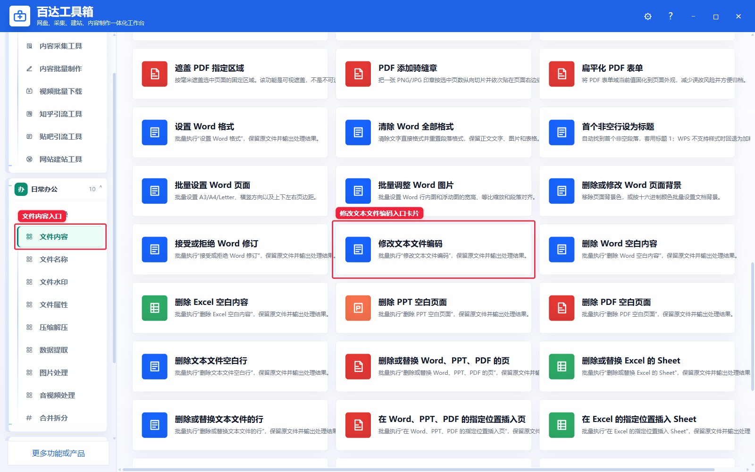The image size is (755, 472).
Task: Click the PDF 添加骑缝章 card title
Action: click(408, 68)
